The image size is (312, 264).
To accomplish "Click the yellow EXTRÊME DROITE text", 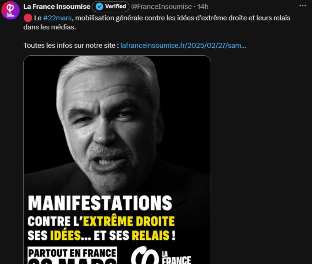I will coord(129,221).
